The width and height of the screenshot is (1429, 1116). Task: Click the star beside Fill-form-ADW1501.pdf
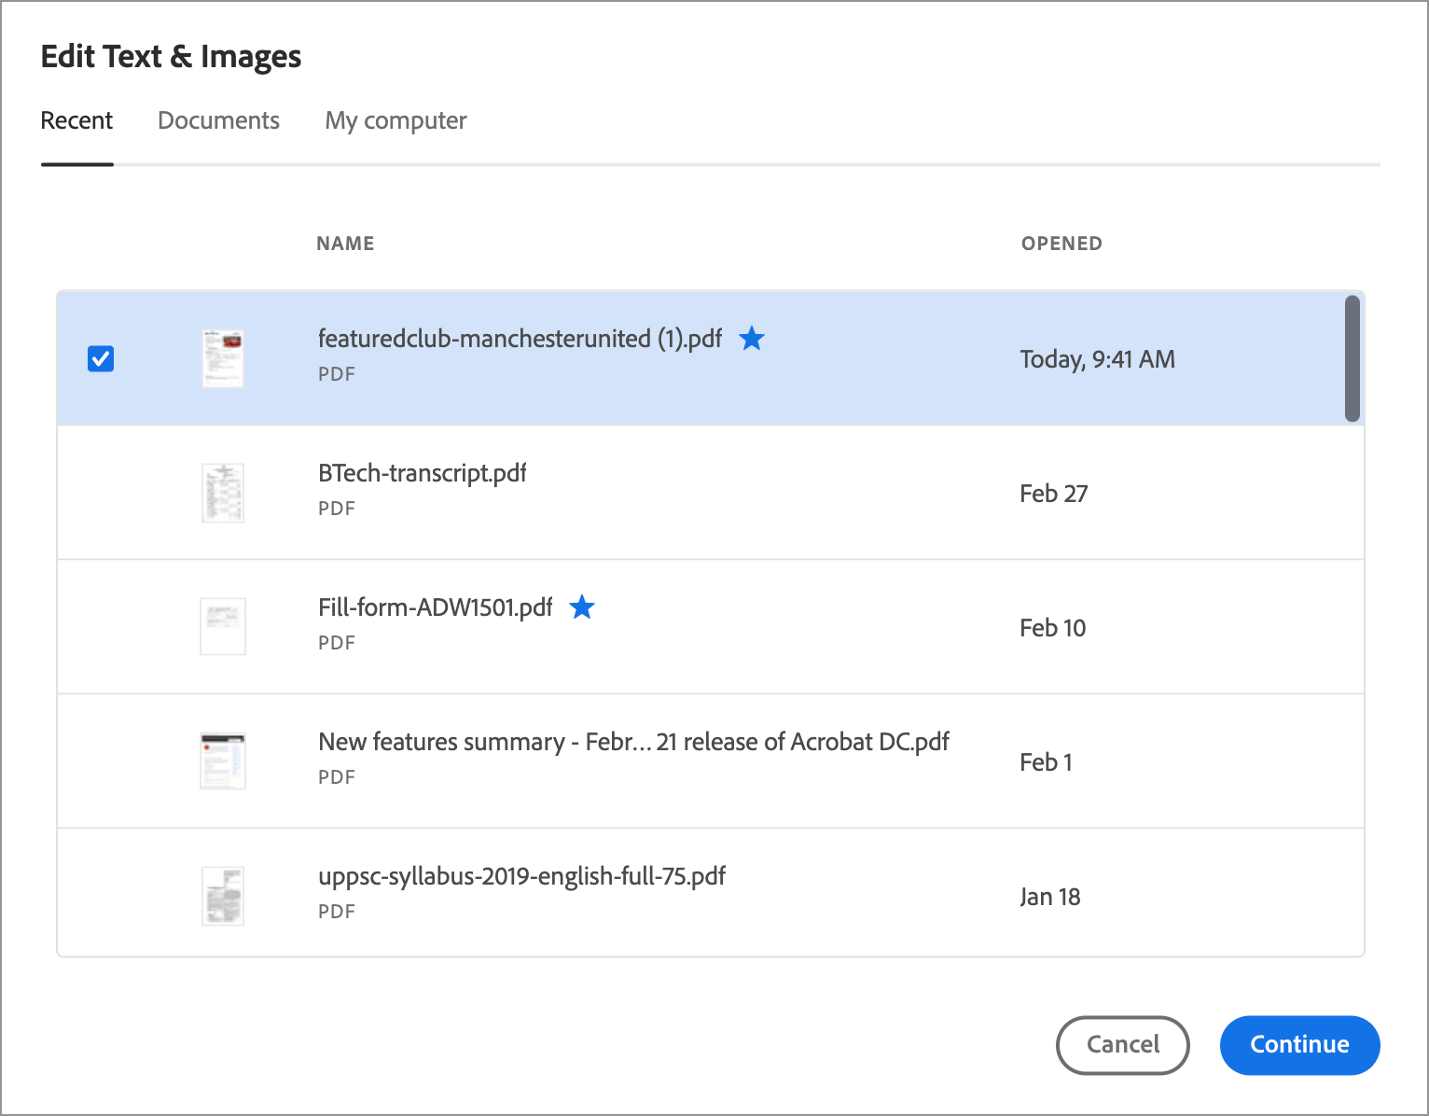(x=582, y=607)
